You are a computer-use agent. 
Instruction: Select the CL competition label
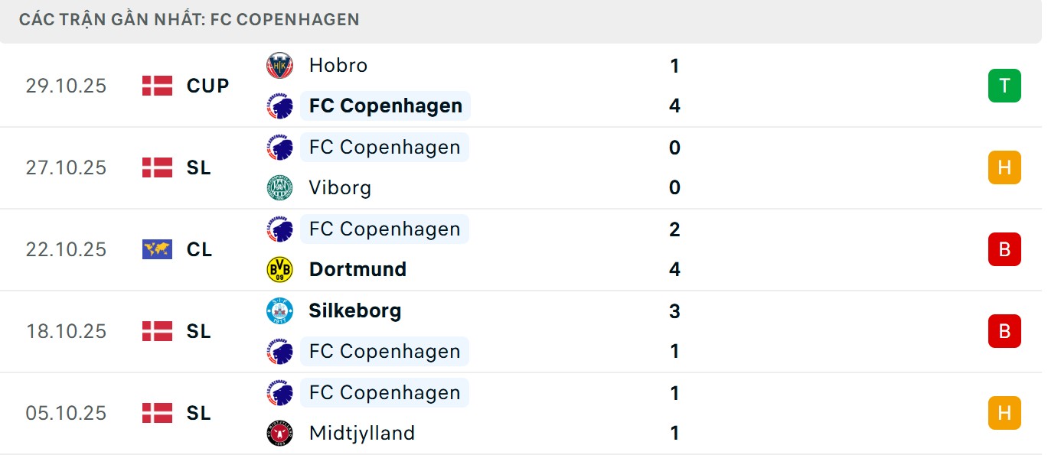pyautogui.click(x=200, y=249)
